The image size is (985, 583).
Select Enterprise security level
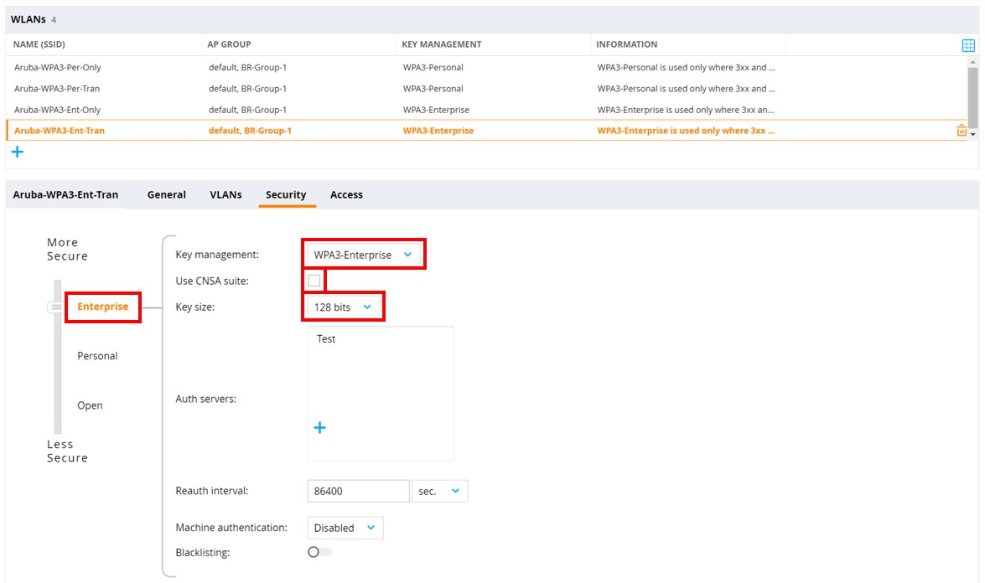coord(102,307)
